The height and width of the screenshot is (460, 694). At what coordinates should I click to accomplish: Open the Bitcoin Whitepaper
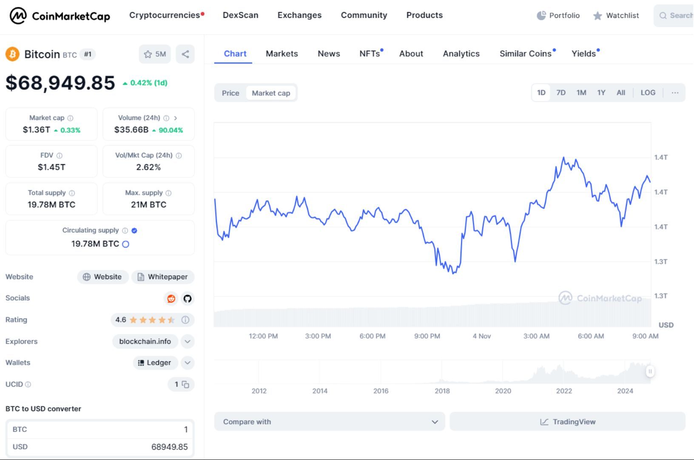[163, 277]
